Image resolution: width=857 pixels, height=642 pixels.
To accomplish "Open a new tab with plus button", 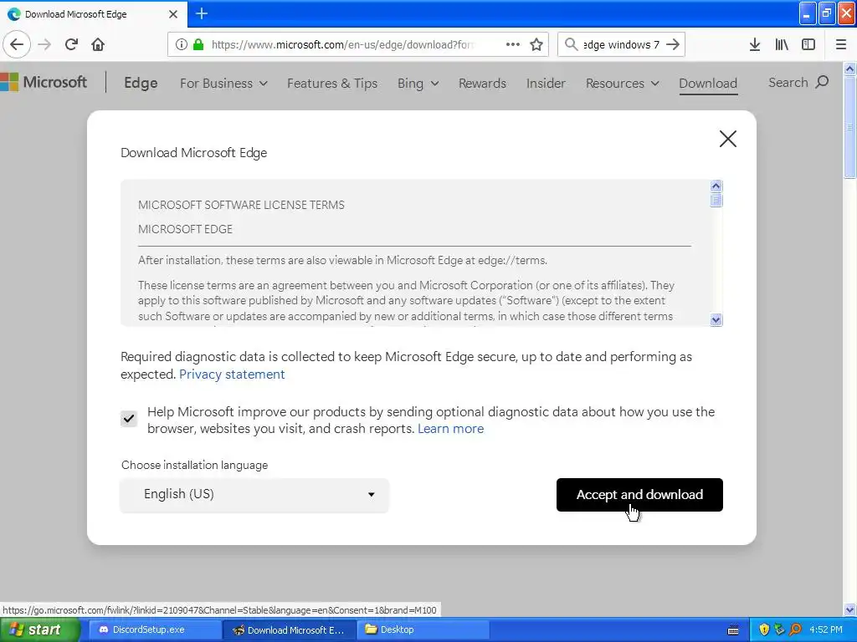I will [x=201, y=13].
